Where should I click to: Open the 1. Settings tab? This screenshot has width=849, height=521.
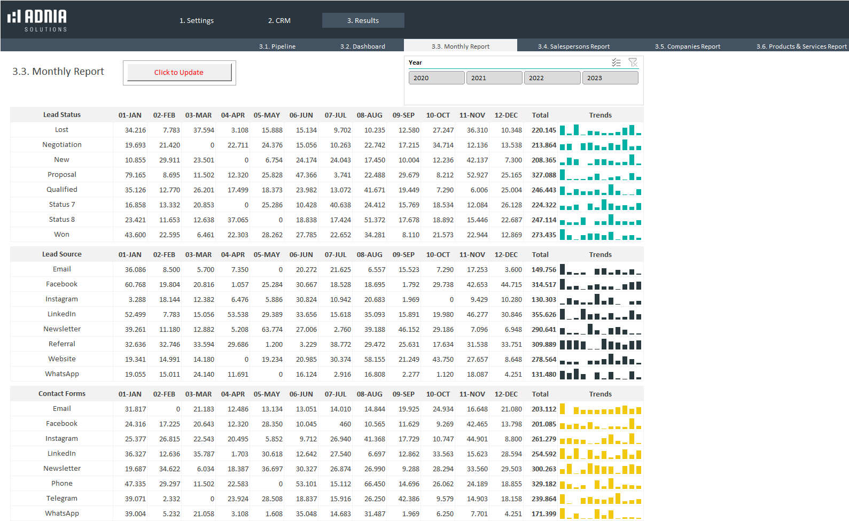coord(197,20)
